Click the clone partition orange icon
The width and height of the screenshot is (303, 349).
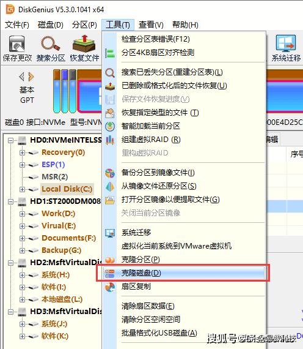(110, 260)
